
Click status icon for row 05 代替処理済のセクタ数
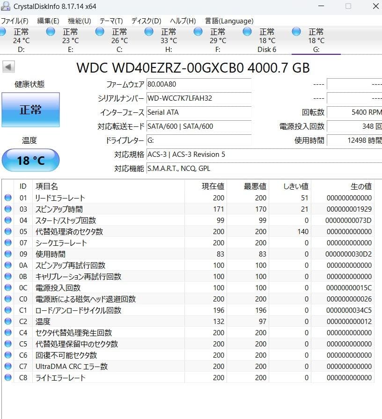click(x=8, y=231)
